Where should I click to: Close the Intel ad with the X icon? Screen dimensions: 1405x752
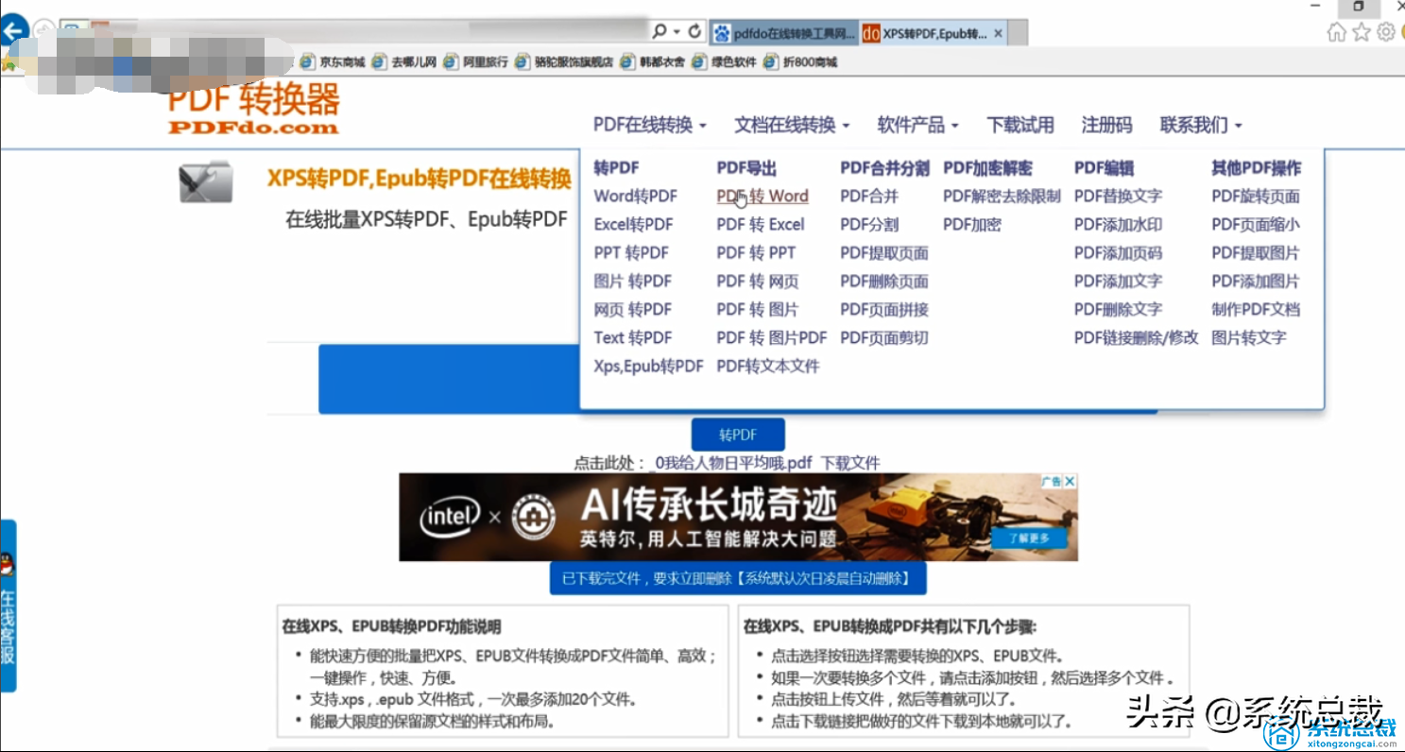tap(1070, 481)
